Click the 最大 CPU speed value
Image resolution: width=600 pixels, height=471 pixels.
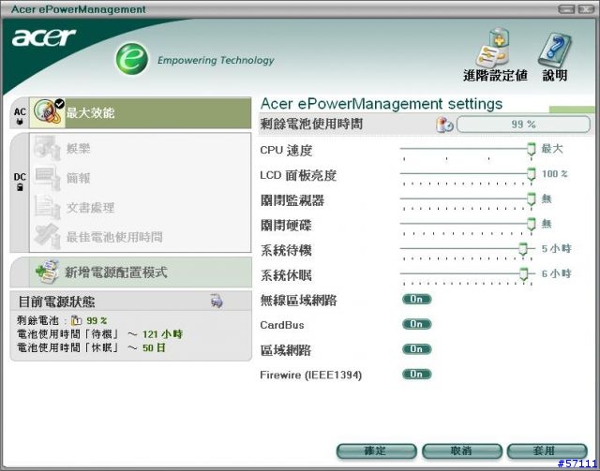tap(552, 149)
